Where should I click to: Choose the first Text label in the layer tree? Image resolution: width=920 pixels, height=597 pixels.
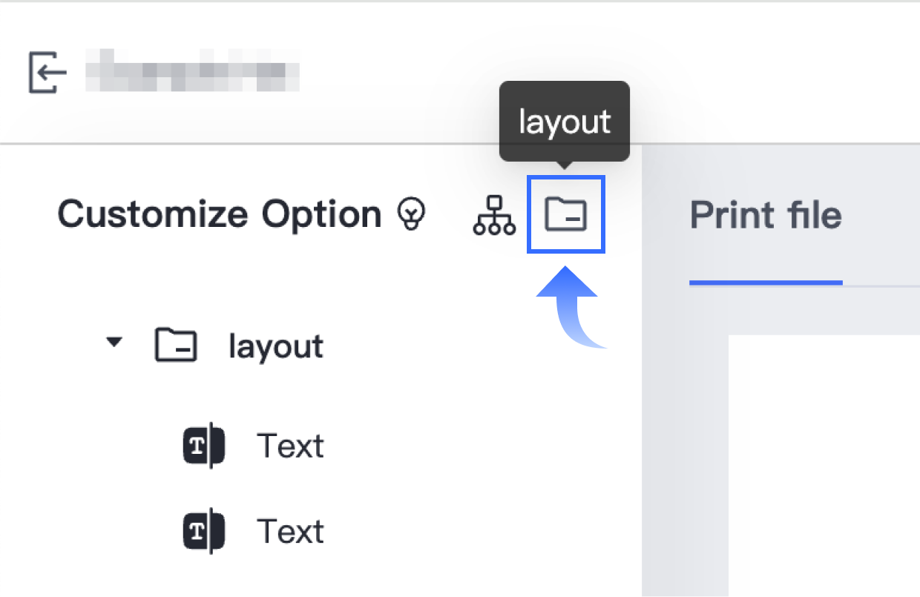click(x=290, y=446)
